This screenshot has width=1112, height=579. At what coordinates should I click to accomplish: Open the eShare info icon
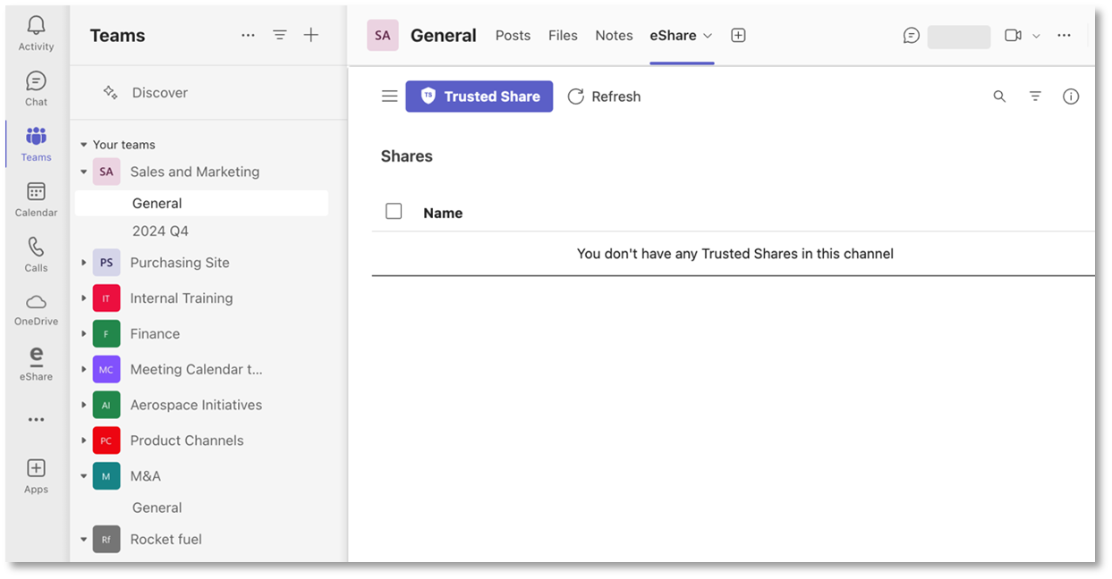pyautogui.click(x=1071, y=96)
